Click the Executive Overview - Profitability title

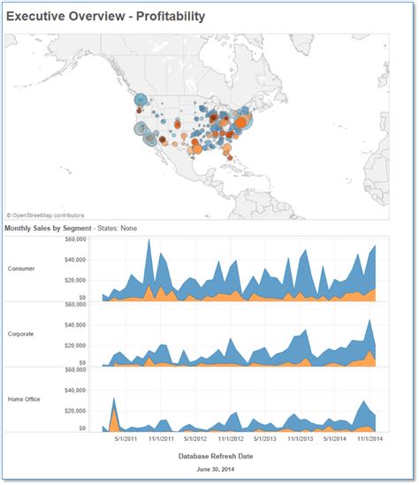(105, 17)
